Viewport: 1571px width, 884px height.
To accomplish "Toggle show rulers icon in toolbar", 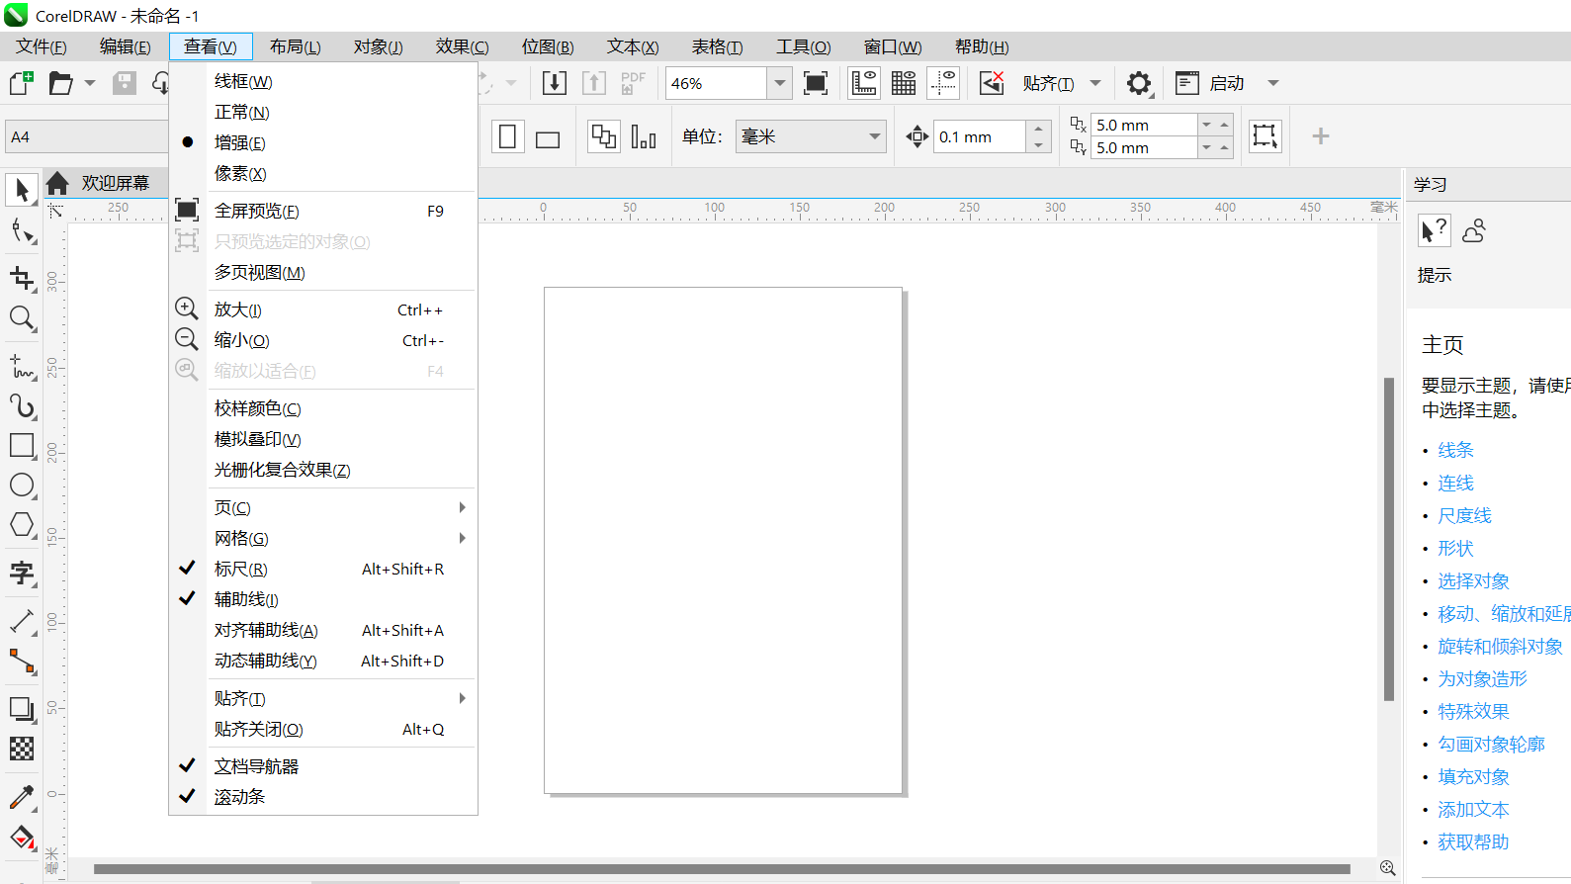I will [864, 83].
